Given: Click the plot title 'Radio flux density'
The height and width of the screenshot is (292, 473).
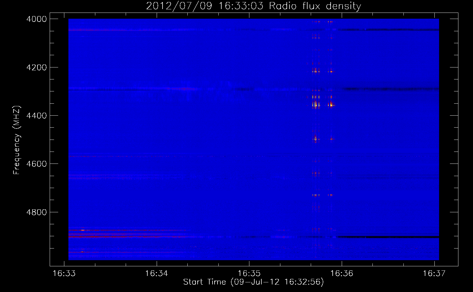Looking at the screenshot, I should (315, 6).
